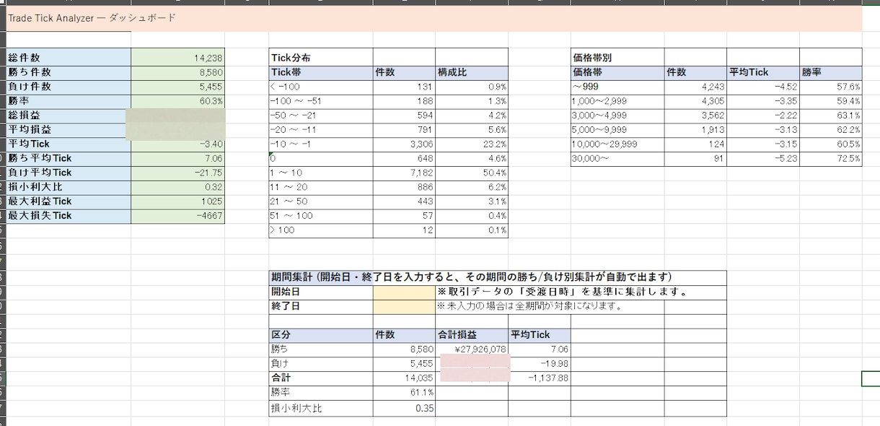Image resolution: width=880 pixels, height=426 pixels.
Task: Select the Tick分布 section heading
Action: pos(320,58)
